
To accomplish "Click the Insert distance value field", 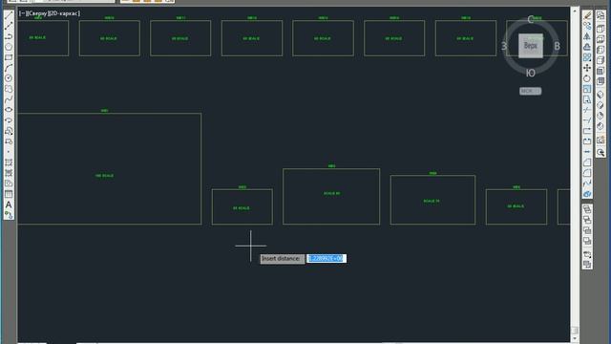I will tap(327, 259).
